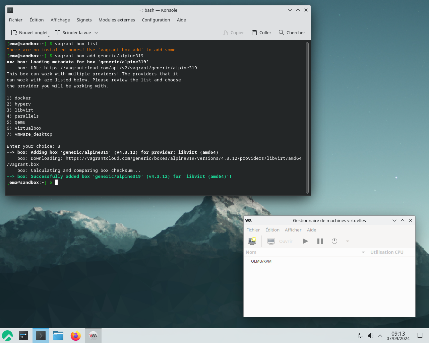The height and width of the screenshot is (343, 429).
Task: Click the Pause virtual machine icon
Action: point(320,241)
